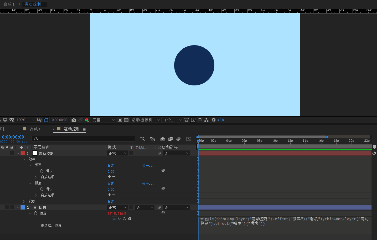Open the timeline button in viewer toolbar
This screenshot has width=377, height=240.
click(200, 120)
